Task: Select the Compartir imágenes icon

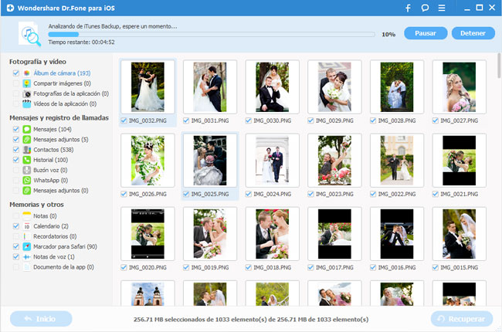Action: [x=27, y=83]
